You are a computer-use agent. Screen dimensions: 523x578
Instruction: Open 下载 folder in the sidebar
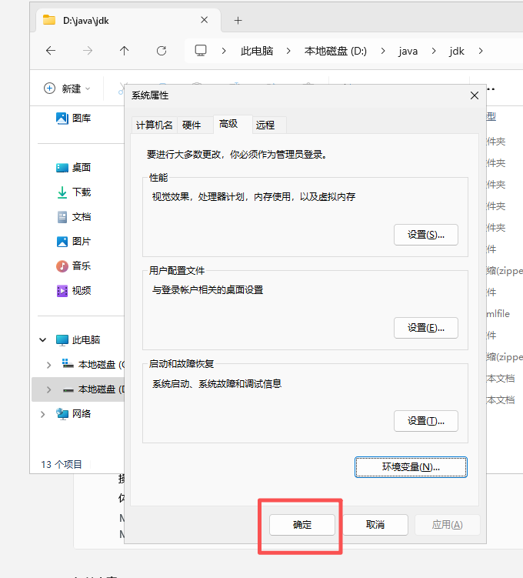pyautogui.click(x=73, y=192)
